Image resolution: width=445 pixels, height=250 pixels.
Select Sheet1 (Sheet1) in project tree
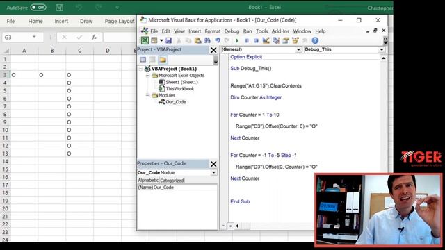[x=181, y=82]
